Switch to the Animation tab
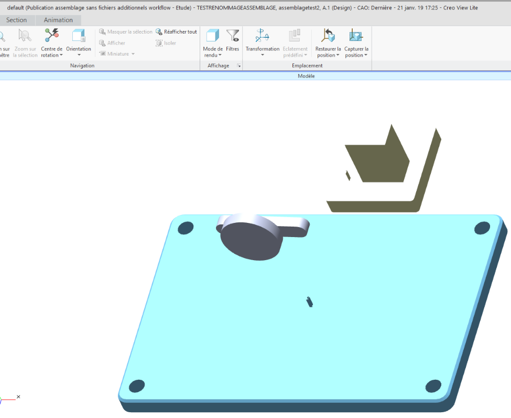Image resolution: width=511 pixels, height=418 pixels. pos(58,20)
